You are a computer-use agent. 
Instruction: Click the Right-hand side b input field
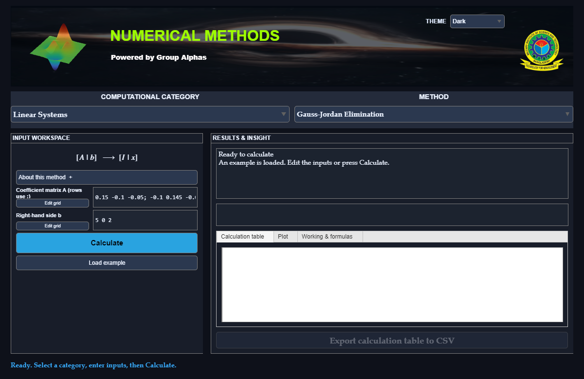click(x=145, y=220)
